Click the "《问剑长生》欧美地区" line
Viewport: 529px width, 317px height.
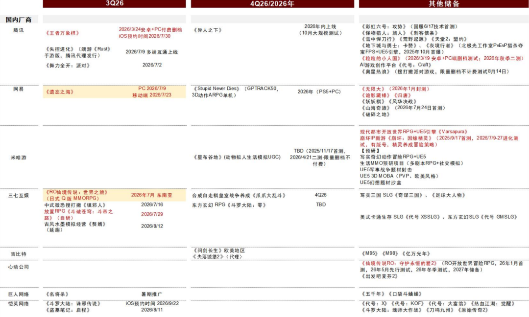click(218, 250)
